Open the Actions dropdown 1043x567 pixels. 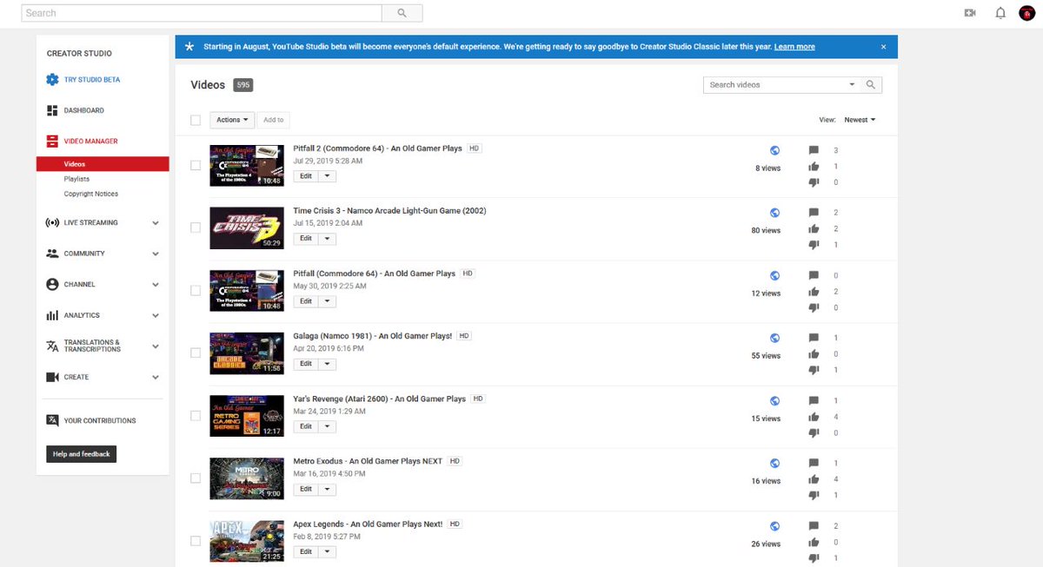tap(232, 120)
